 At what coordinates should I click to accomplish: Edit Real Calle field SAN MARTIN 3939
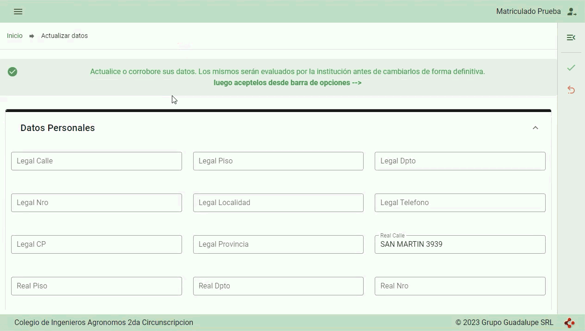click(460, 244)
